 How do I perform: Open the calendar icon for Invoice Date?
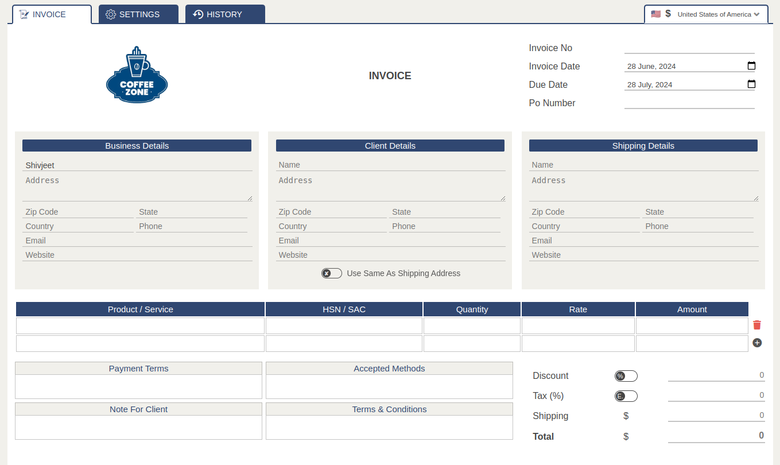[751, 66]
